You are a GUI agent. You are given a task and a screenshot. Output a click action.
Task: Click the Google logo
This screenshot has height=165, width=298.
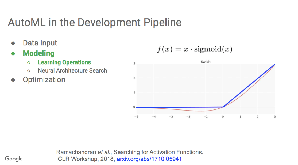(x=13, y=159)
